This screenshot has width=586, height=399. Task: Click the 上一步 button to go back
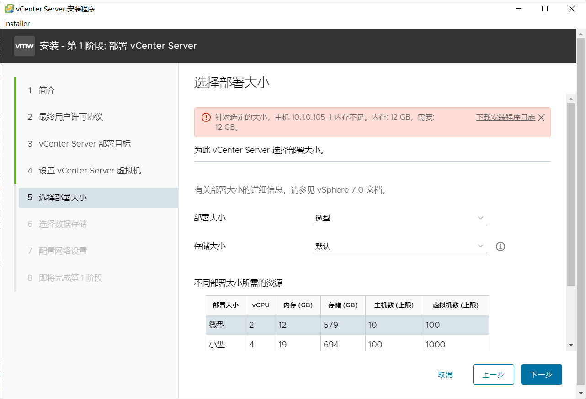pos(493,374)
